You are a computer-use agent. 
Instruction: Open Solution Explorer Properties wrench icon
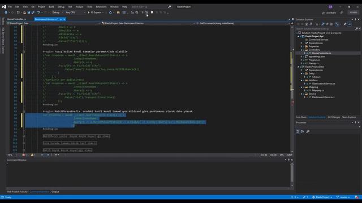[345, 24]
